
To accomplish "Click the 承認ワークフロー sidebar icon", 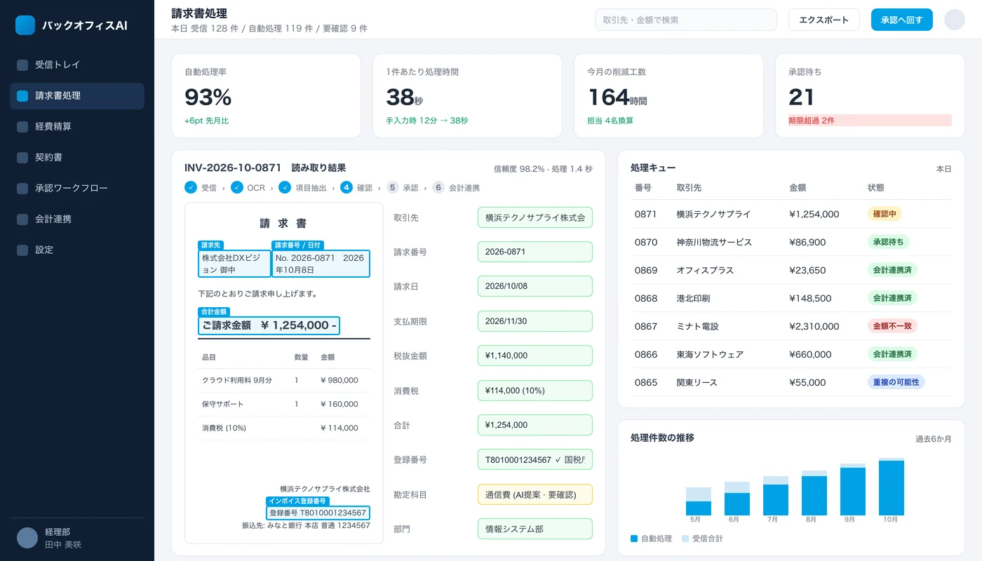I will point(22,189).
